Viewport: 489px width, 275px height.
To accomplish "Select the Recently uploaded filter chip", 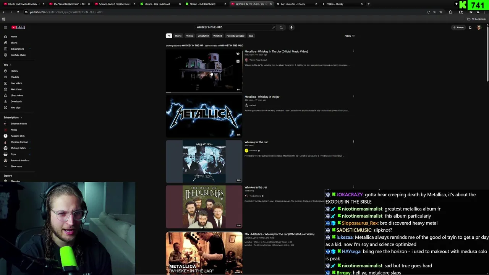I will pyautogui.click(x=235, y=36).
